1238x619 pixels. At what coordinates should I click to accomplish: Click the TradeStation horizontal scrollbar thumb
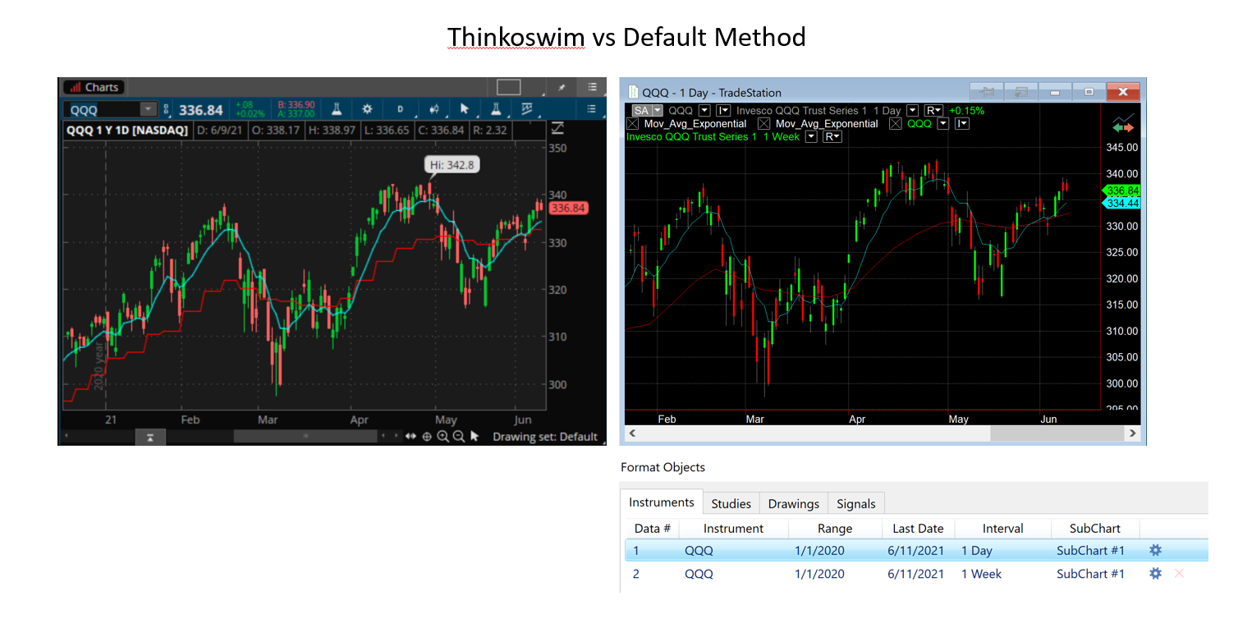[1057, 433]
